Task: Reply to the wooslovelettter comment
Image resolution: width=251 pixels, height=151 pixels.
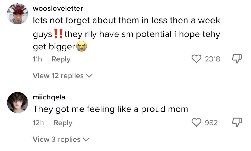Action: (x=61, y=59)
